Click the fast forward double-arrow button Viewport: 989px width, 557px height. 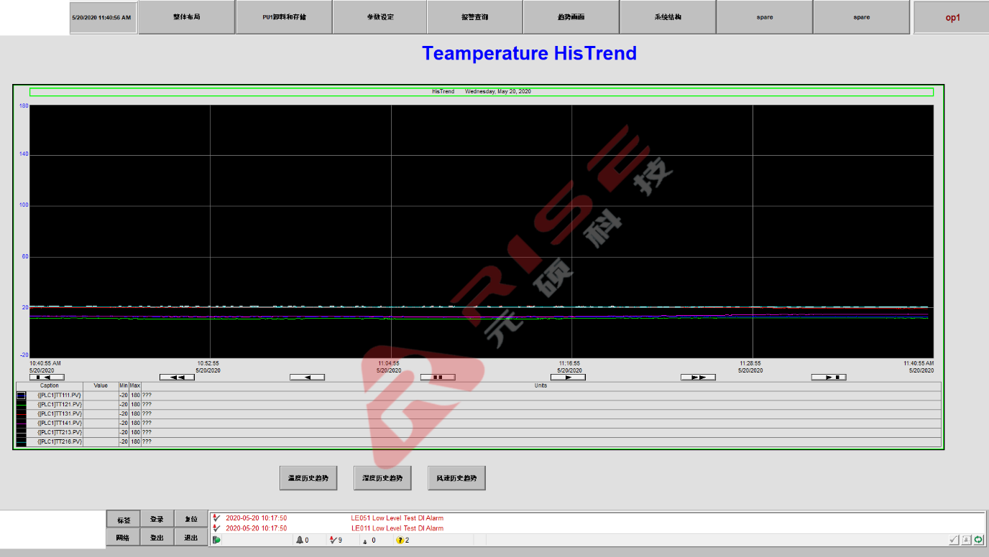click(698, 377)
